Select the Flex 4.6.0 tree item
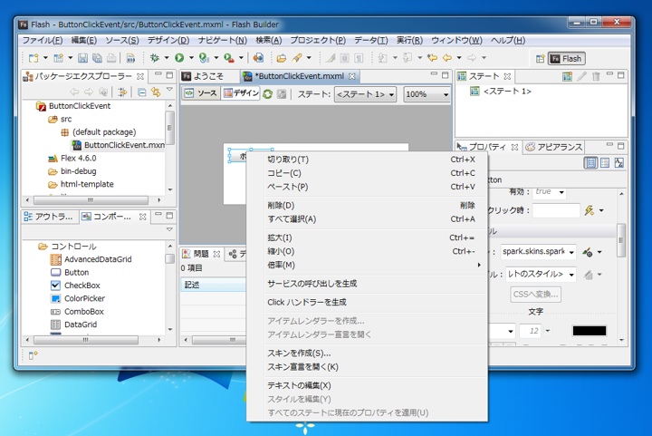Viewport: 652px width, 436px height. 72,158
